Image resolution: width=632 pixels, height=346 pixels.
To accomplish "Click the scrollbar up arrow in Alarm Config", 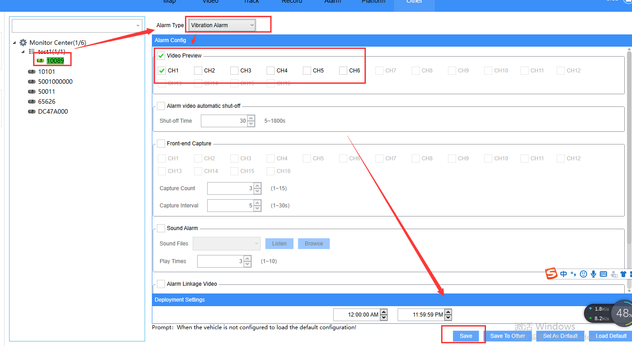I will point(629,49).
